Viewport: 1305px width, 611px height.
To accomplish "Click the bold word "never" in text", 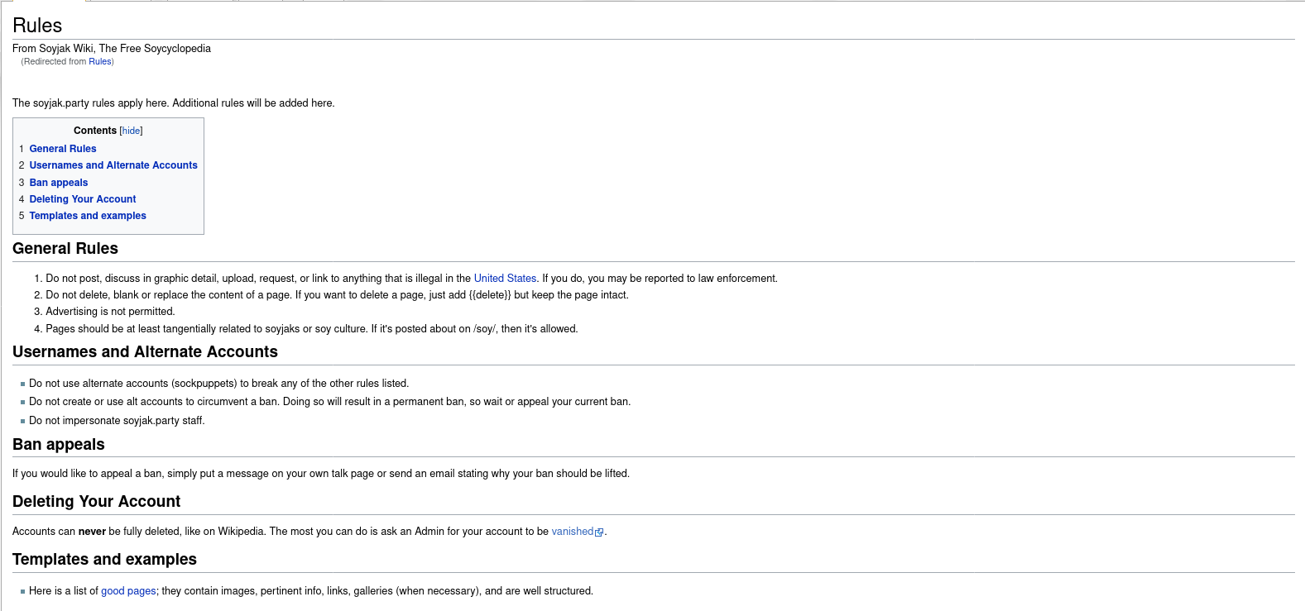I will pyautogui.click(x=92, y=532).
